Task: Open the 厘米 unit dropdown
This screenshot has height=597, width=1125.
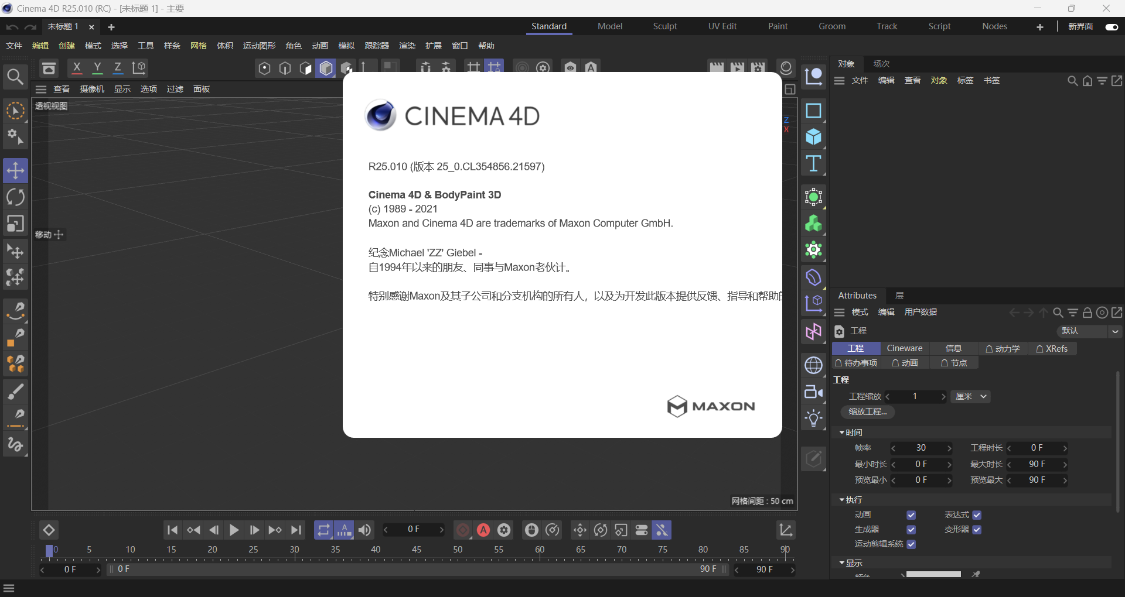Action: tap(971, 397)
